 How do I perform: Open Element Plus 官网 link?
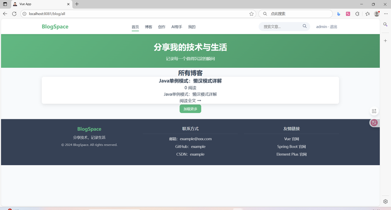[x=291, y=154]
